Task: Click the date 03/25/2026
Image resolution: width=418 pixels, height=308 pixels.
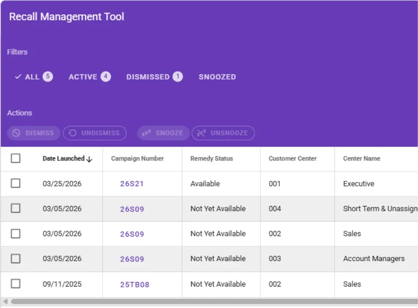Action: (62, 184)
